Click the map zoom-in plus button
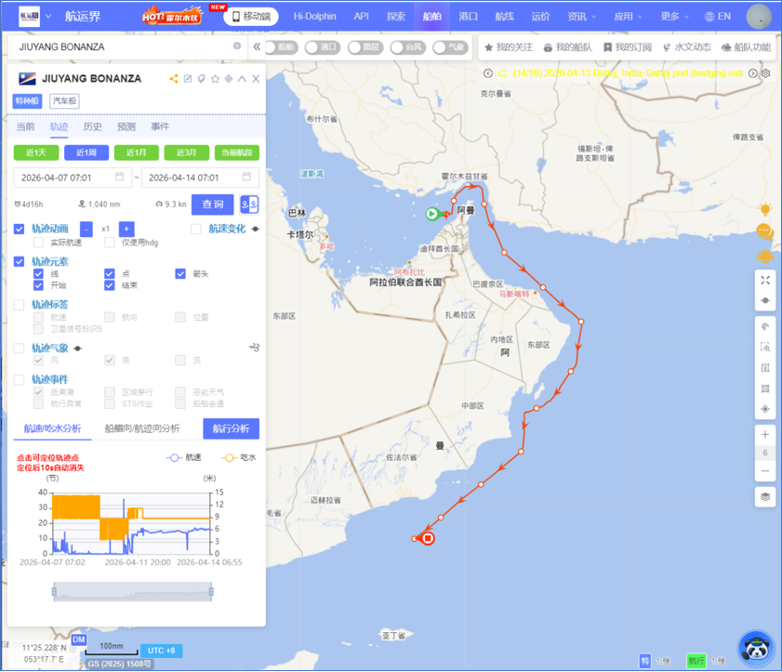Screen dimensions: 782x672 (x=764, y=435)
